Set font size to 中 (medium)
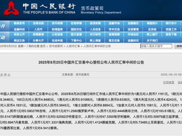This screenshot has height=136, width=182. 5,75
